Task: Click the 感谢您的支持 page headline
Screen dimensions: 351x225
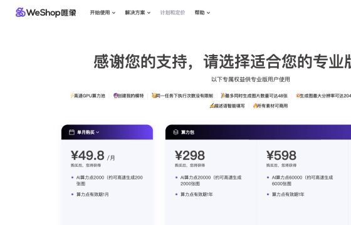Action: tap(222, 61)
